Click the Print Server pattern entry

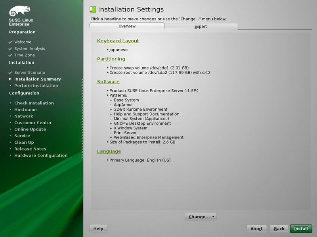(125, 133)
